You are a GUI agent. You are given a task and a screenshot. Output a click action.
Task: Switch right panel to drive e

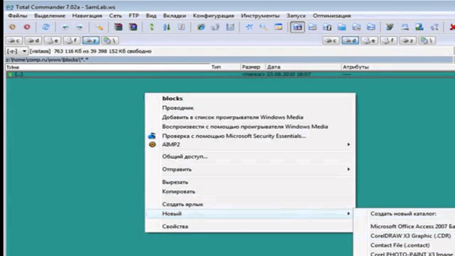tap(369, 41)
